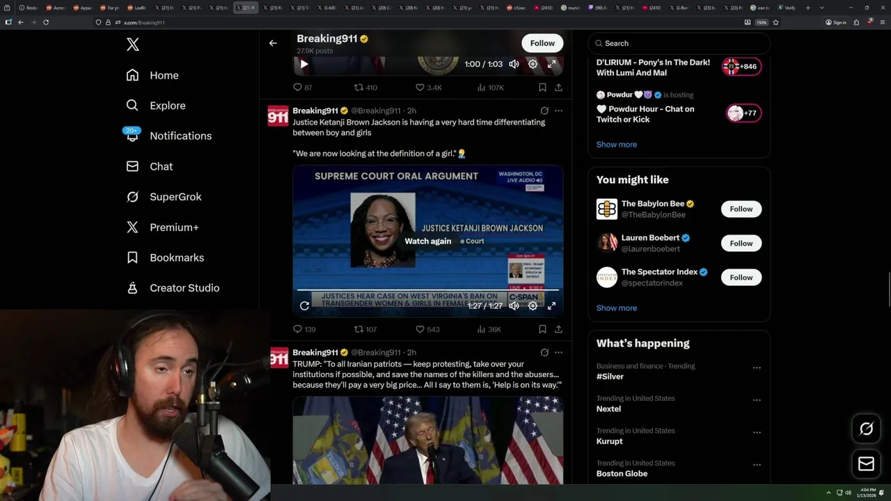Open the Trump speech video thumbnail
This screenshot has height=501, width=891.
[428, 440]
